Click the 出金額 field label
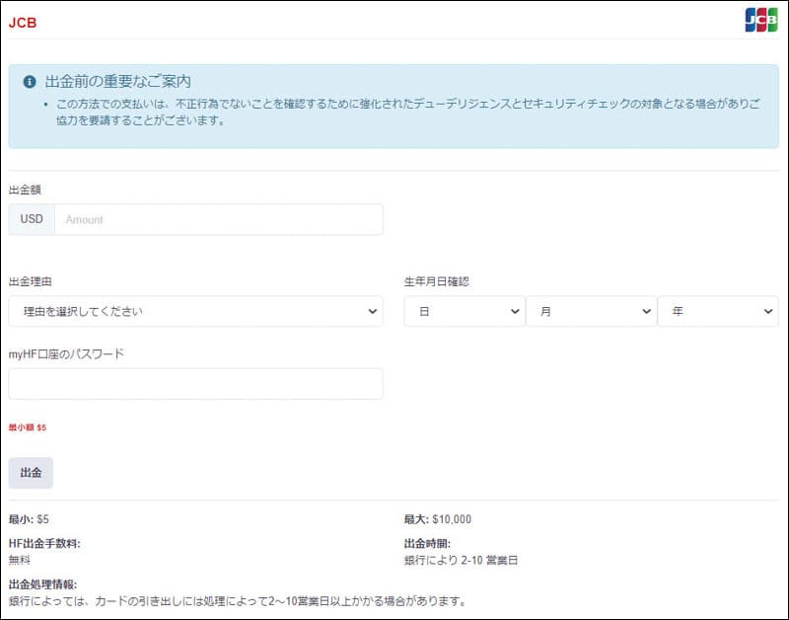The image size is (789, 620). [x=25, y=189]
